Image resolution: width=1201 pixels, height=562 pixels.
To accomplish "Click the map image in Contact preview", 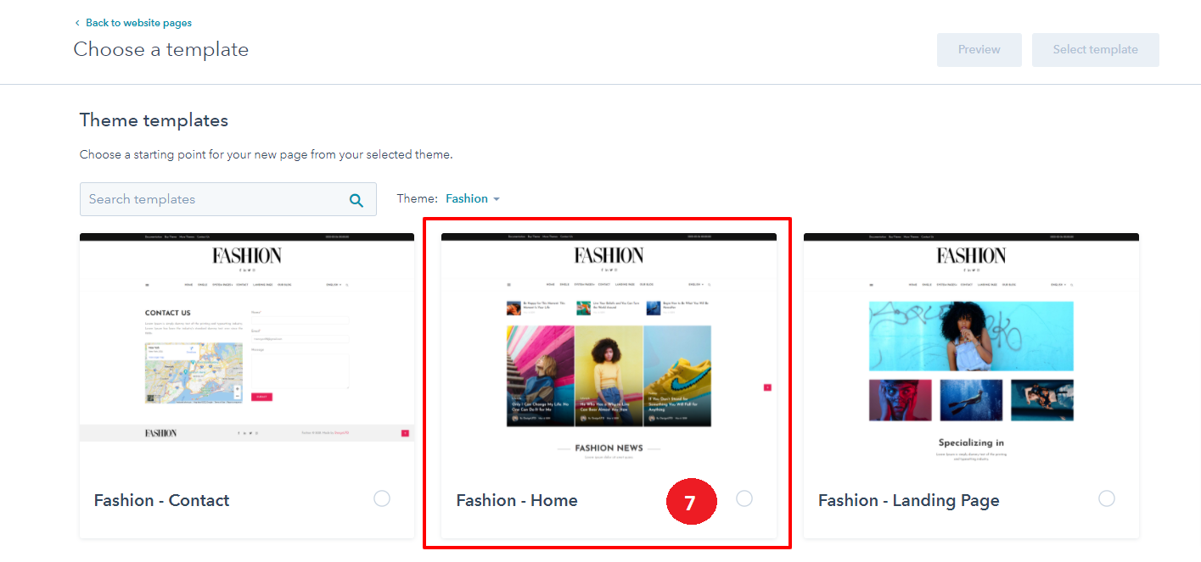I will [x=194, y=373].
